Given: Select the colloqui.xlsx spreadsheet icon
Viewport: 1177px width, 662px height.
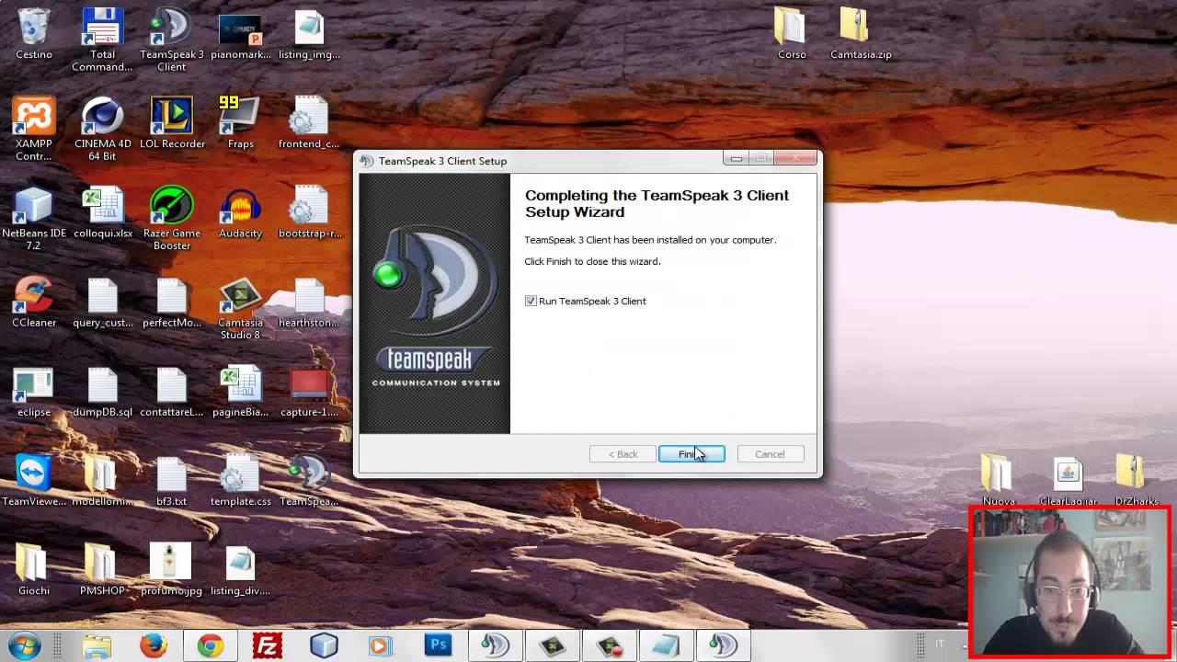Looking at the screenshot, I should pos(102,212).
